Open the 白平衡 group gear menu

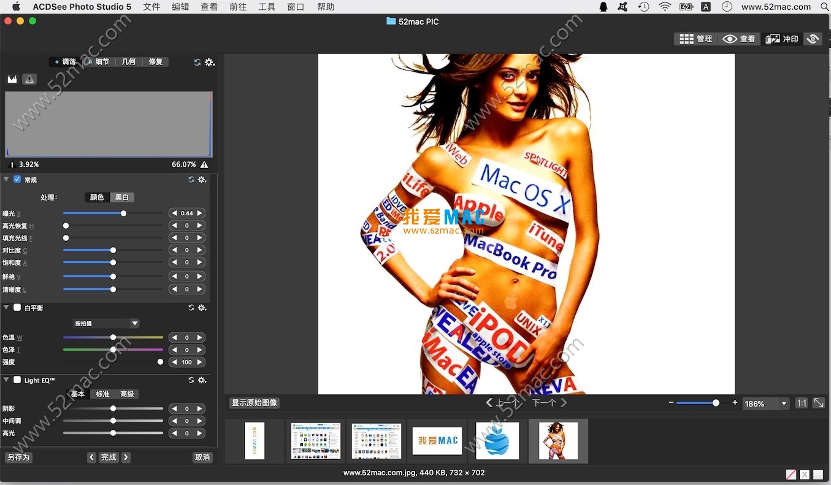tap(202, 308)
